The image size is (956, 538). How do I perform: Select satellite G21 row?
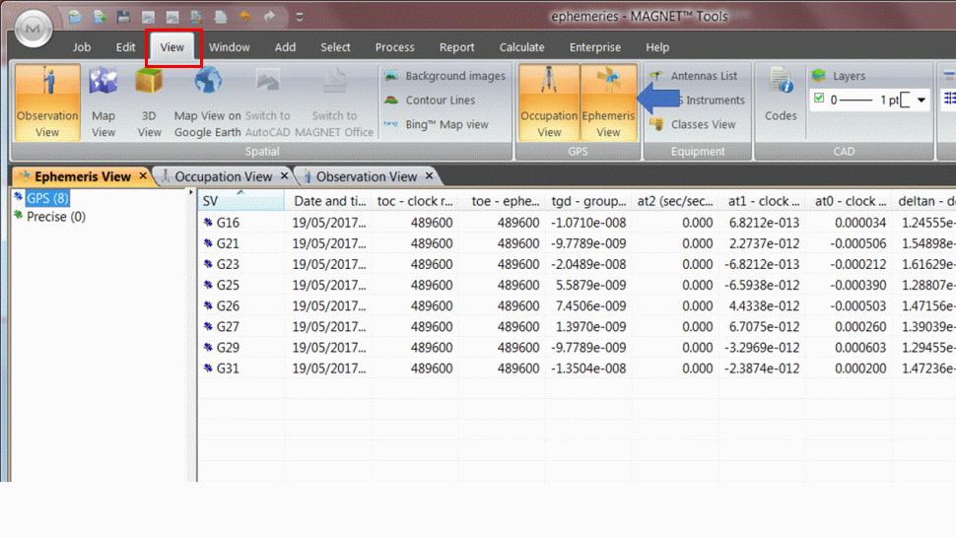[577, 243]
